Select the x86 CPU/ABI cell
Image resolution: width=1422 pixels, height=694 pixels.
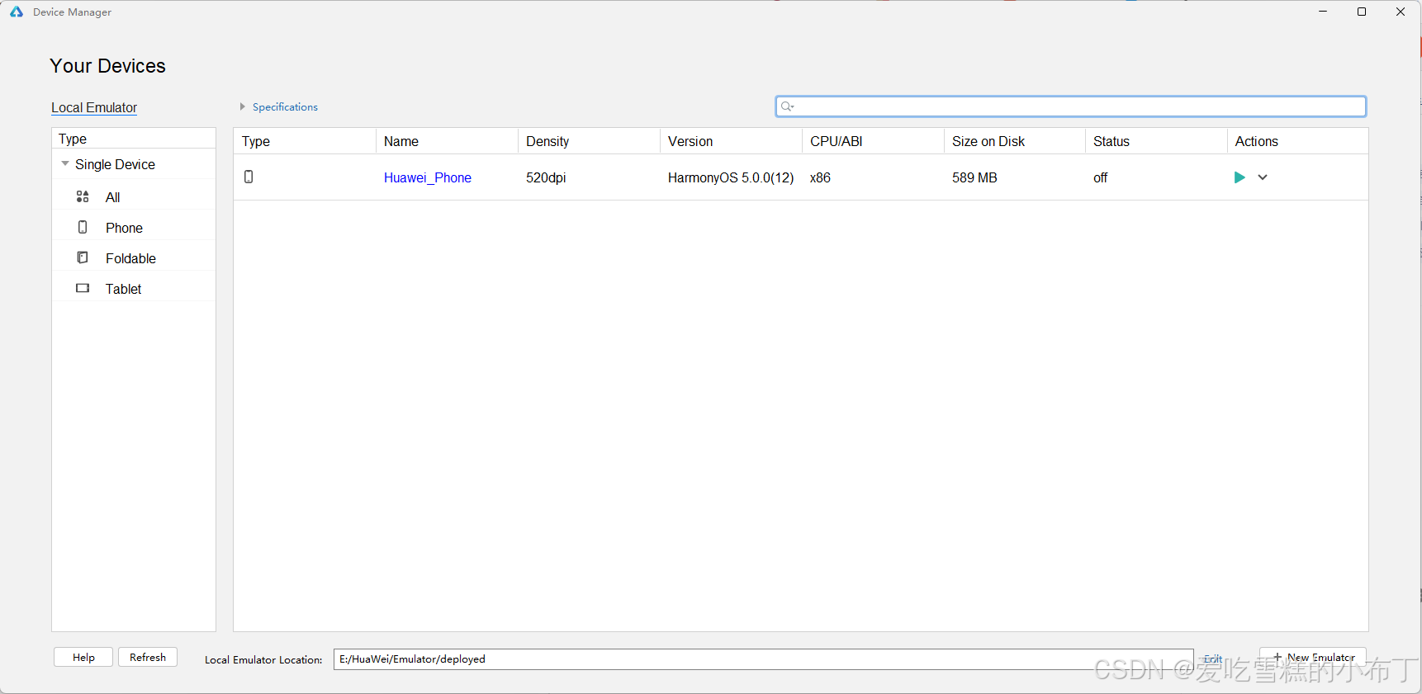tap(820, 177)
